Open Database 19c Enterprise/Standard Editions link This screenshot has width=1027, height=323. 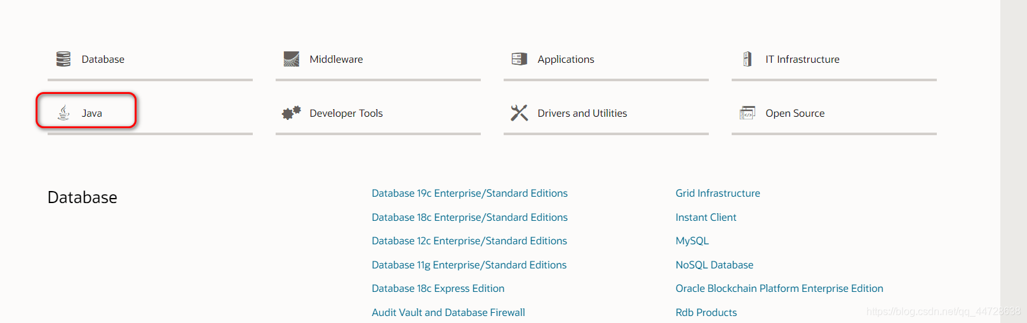coord(469,193)
